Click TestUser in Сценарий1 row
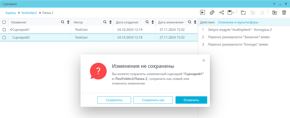The image size is (290, 118). [x=82, y=30]
